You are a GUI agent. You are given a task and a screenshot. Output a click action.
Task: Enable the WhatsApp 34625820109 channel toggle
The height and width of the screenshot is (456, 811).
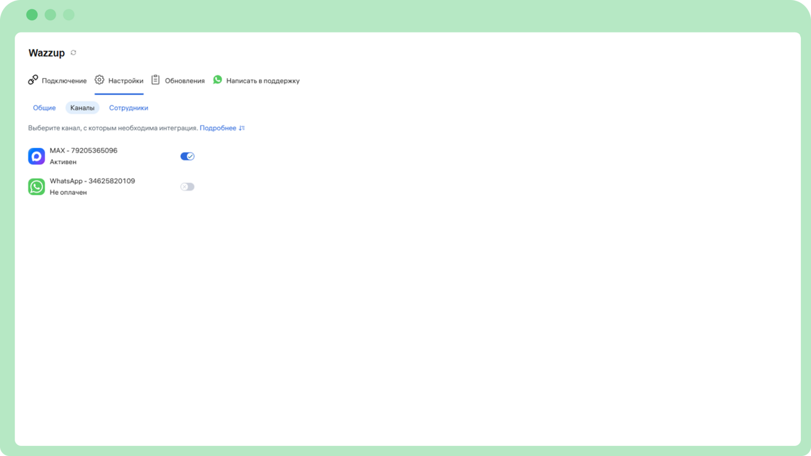pyautogui.click(x=187, y=187)
